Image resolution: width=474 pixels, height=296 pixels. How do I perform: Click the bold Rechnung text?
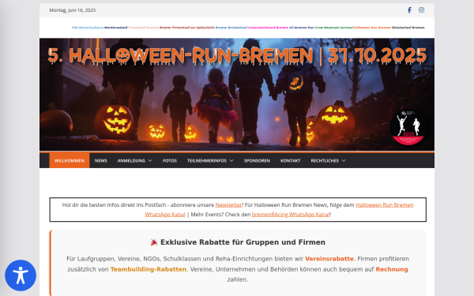click(x=392, y=269)
